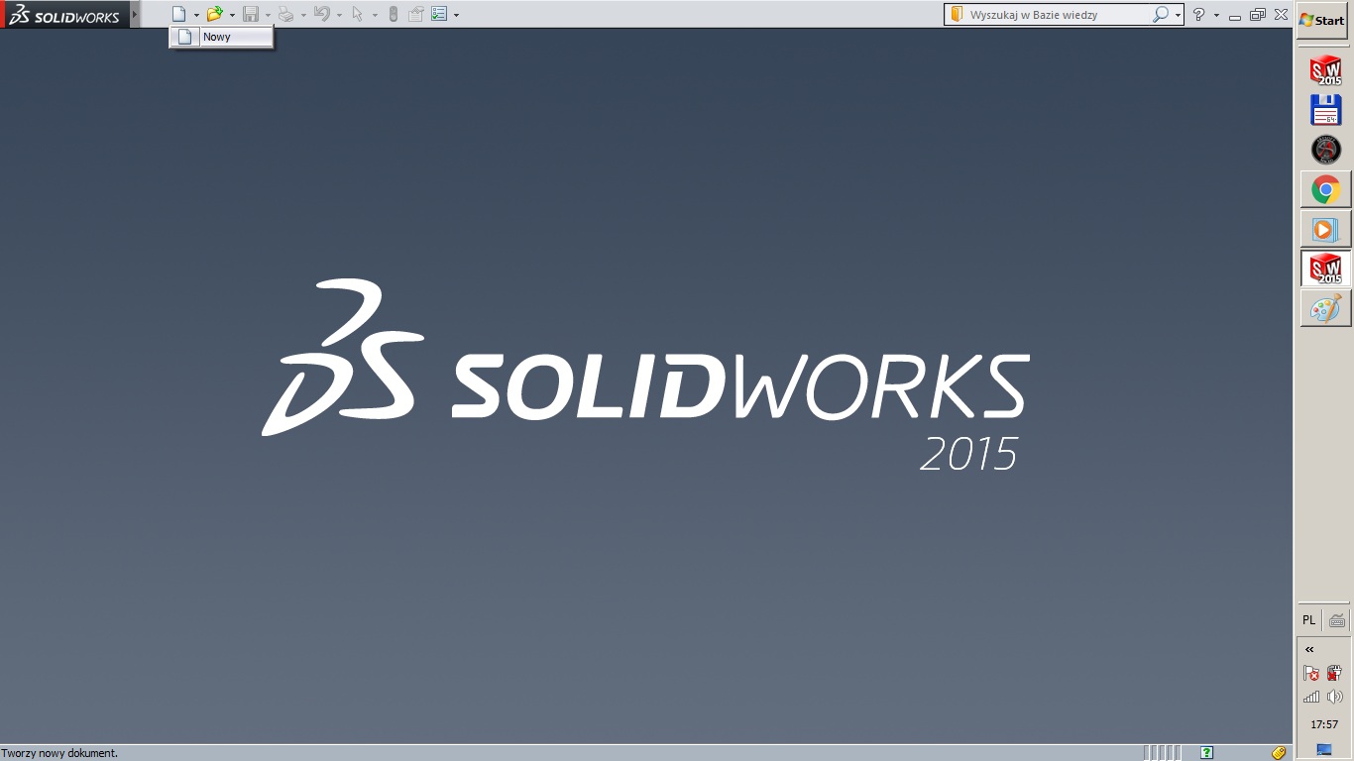Click the PL language indicator
The image size is (1354, 761).
coord(1308,620)
